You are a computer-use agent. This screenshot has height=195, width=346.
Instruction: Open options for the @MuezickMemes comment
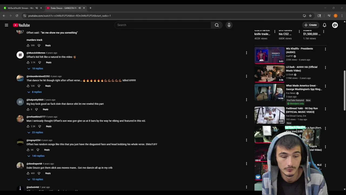point(246,53)
